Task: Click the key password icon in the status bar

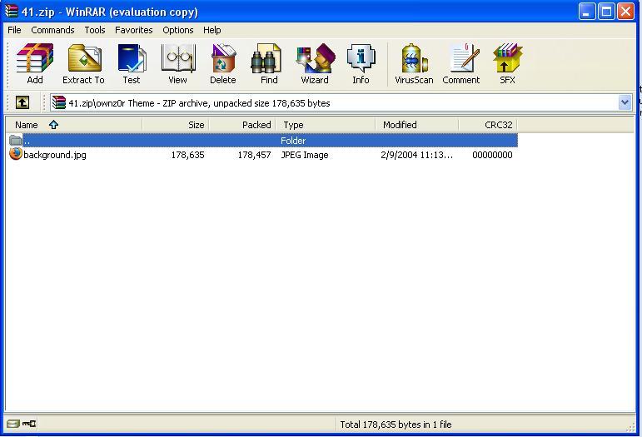Action: coord(29,424)
